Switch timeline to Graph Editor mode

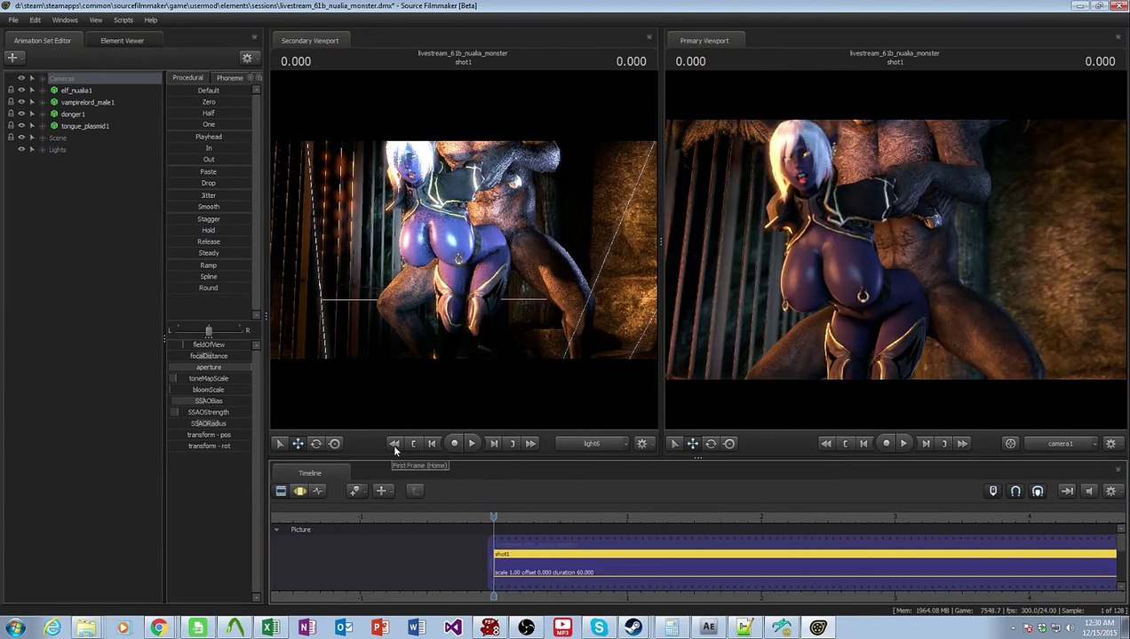(318, 491)
